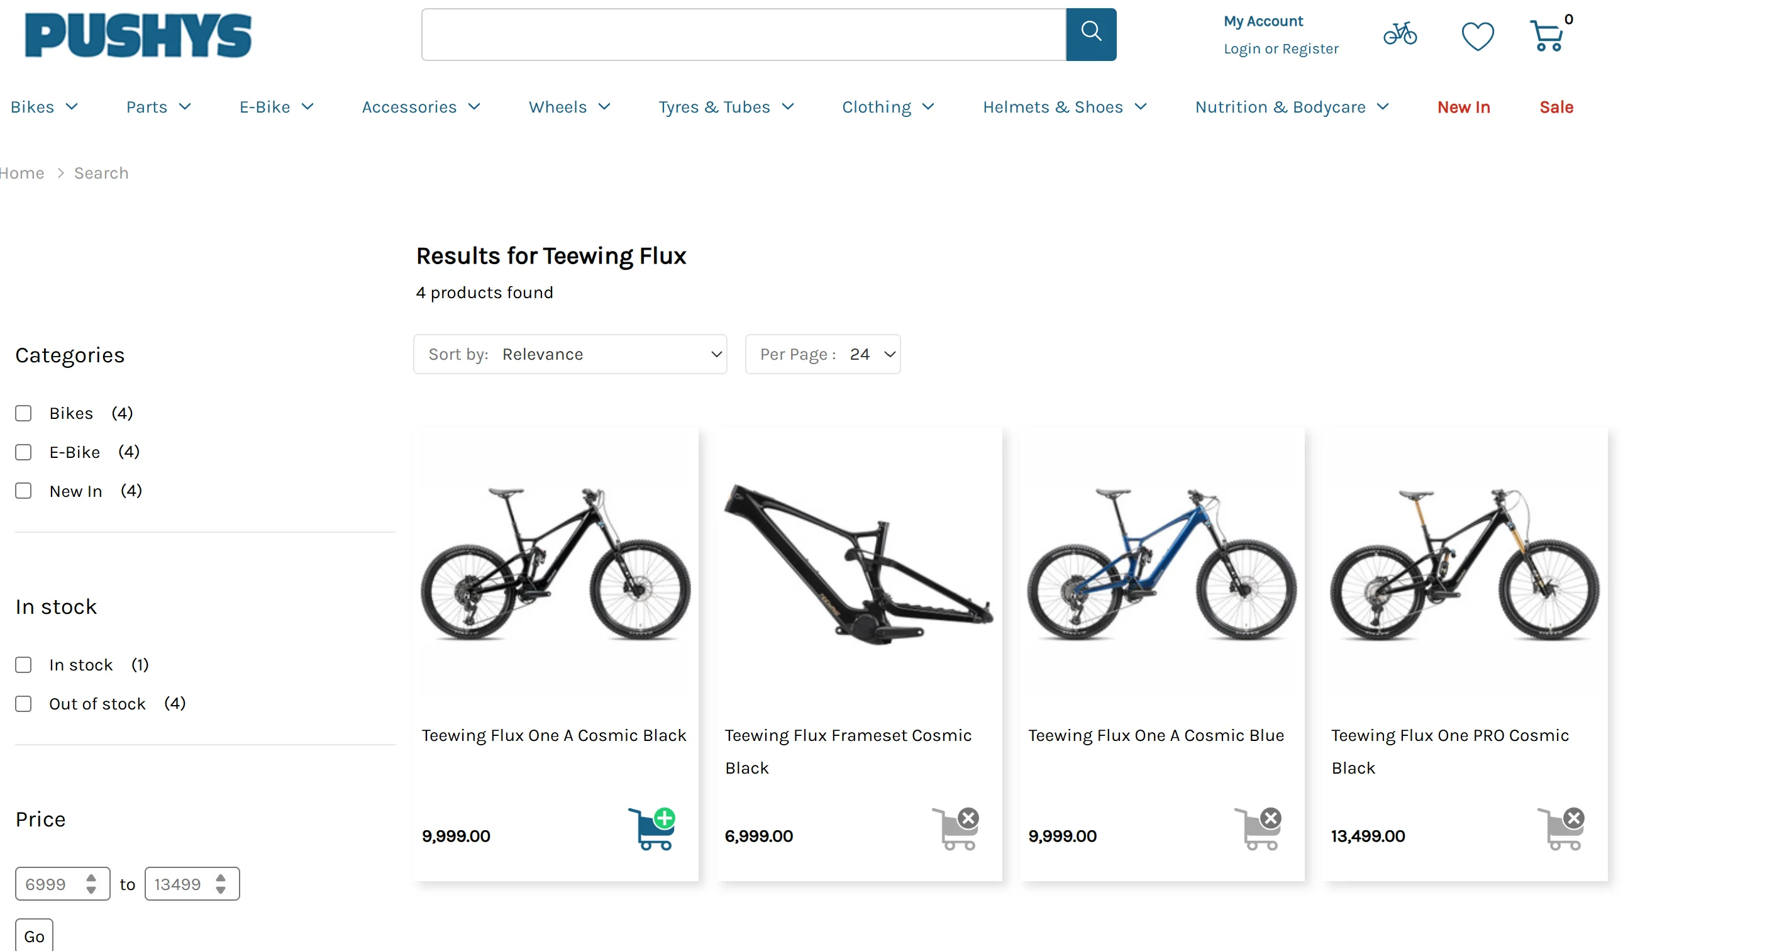Tick the Bikes category checkbox
The width and height of the screenshot is (1772, 951).
pyautogui.click(x=23, y=413)
